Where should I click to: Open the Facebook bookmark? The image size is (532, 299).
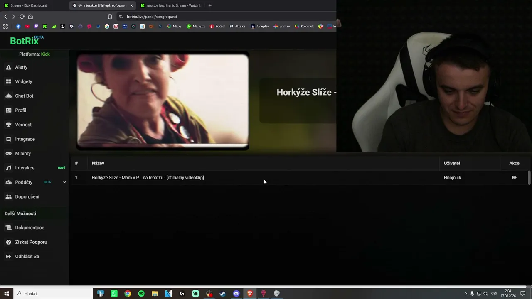click(18, 26)
